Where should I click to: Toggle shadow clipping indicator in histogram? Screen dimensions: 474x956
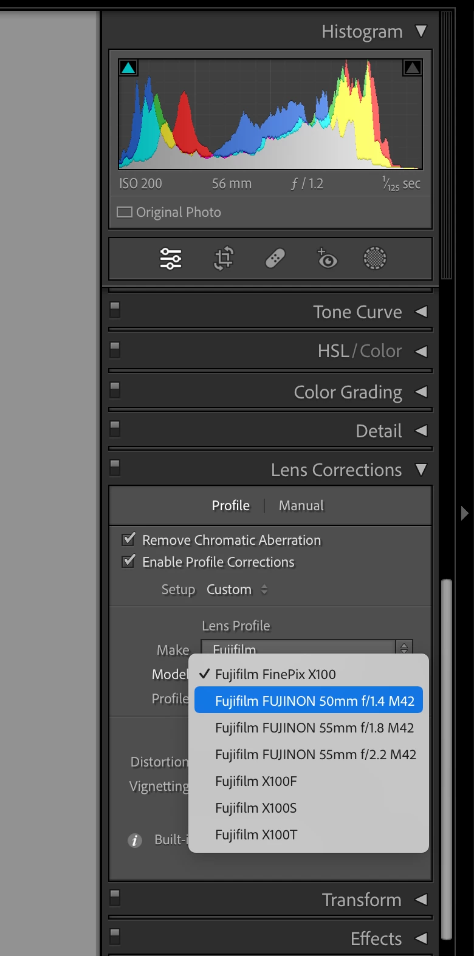click(128, 67)
